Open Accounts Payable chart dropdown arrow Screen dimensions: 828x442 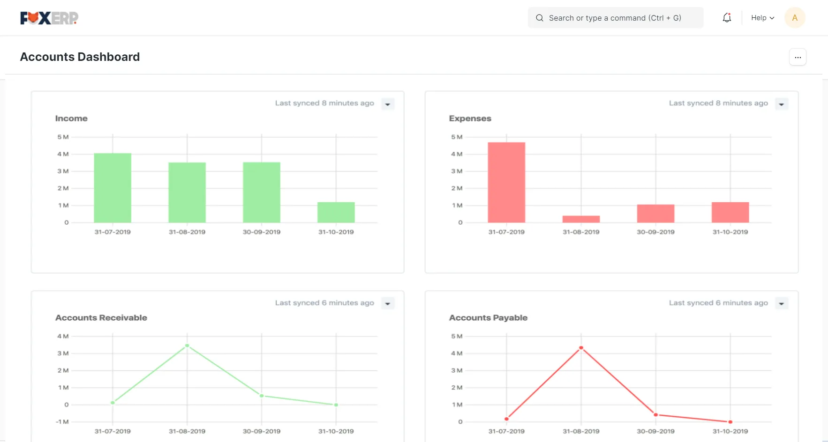click(x=782, y=303)
